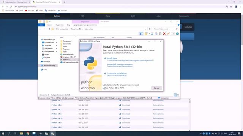
Task: Click the copy icon in Explorer toolbar
Action: coord(156,34)
